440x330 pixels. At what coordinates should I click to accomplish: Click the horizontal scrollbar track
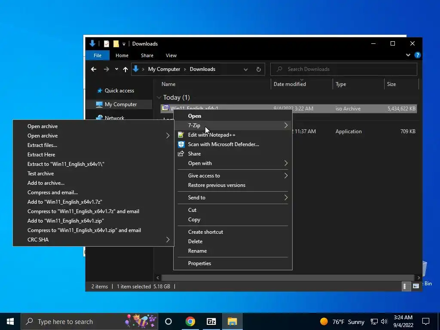click(288, 278)
